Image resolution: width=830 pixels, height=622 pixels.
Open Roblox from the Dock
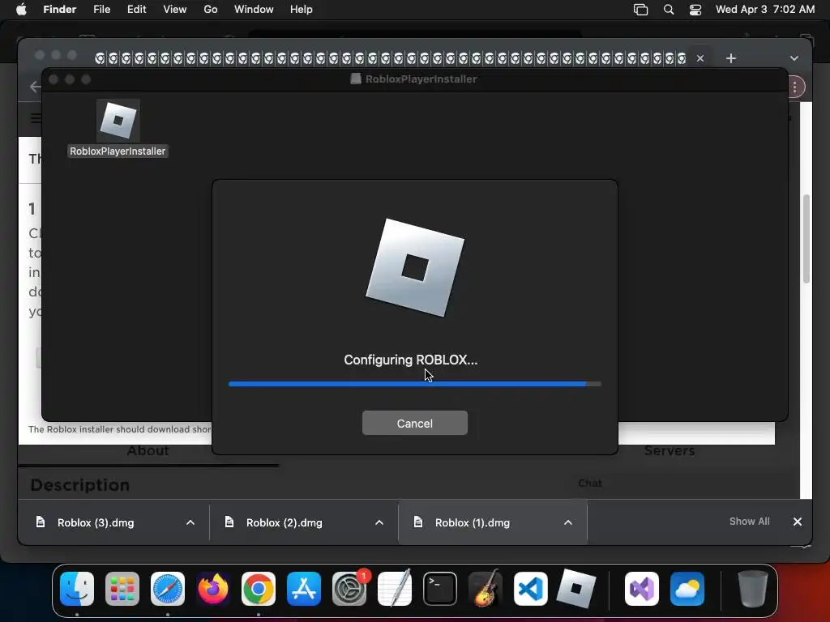coord(576,589)
